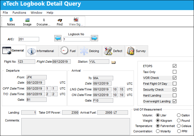Screen dimensions: 194x136
Task: Uncheck the ETOPS checkbox
Action: [174, 66]
